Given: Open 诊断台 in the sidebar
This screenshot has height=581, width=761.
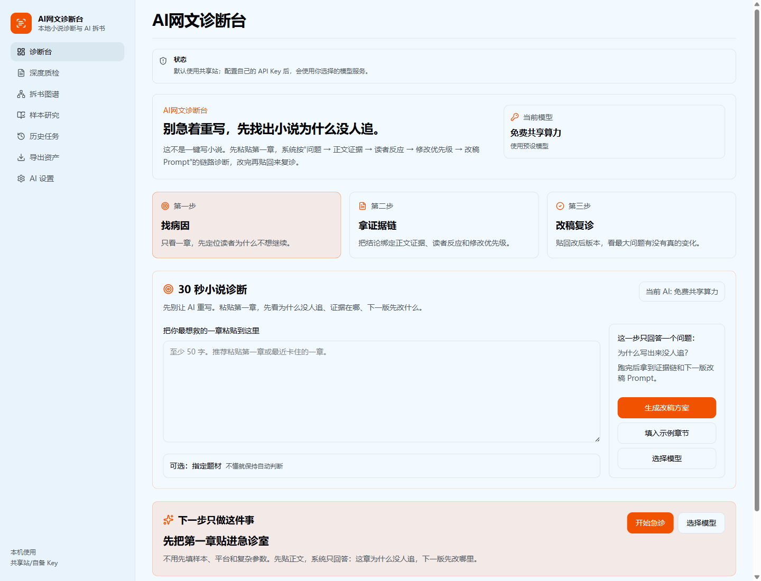Looking at the screenshot, I should 67,52.
